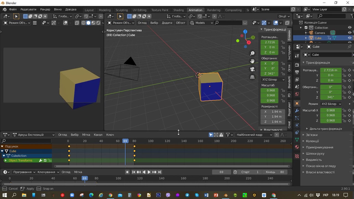The width and height of the screenshot is (354, 199).
Task: Click the viewport zoom magnifier icon
Action: tap(253, 53)
